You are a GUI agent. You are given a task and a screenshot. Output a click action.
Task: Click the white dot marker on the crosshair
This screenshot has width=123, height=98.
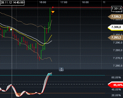11,29
